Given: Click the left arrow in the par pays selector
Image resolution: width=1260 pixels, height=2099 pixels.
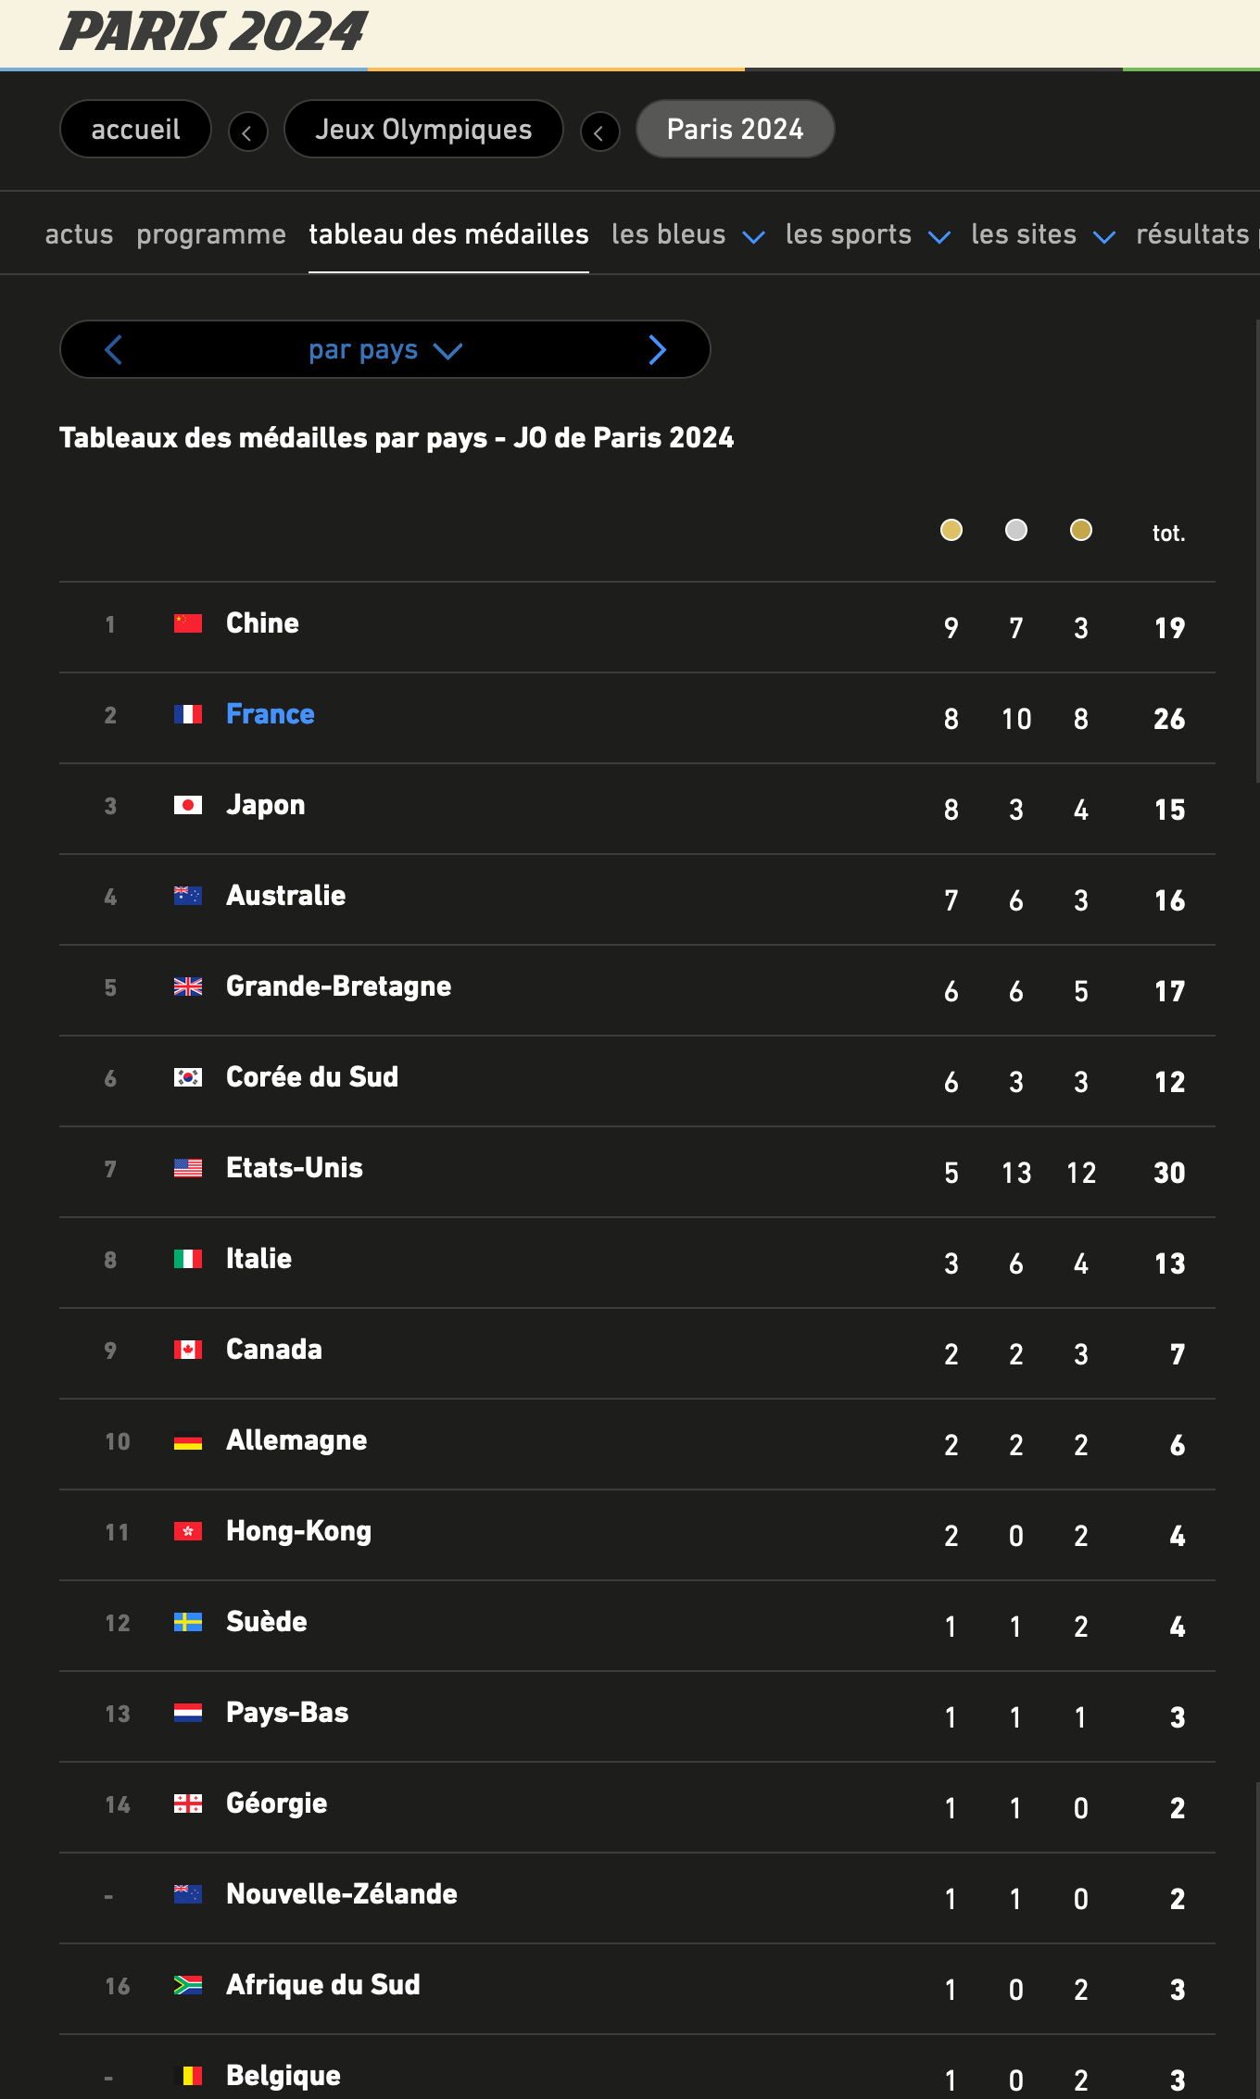Looking at the screenshot, I should pos(114,350).
